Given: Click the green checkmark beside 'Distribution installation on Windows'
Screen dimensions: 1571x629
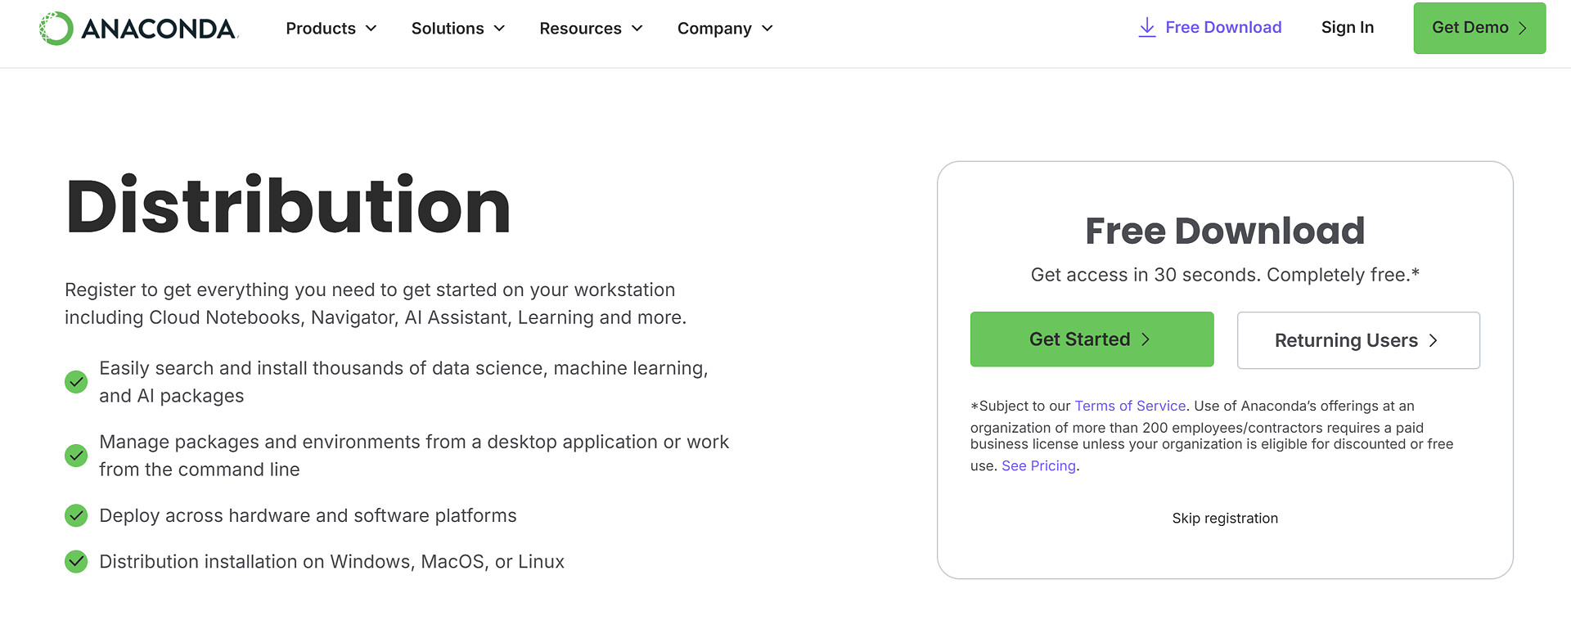Looking at the screenshot, I should pyautogui.click(x=76, y=562).
